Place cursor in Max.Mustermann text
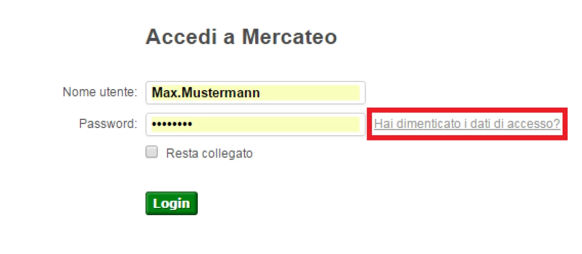This screenshot has height=254, width=582. [206, 93]
